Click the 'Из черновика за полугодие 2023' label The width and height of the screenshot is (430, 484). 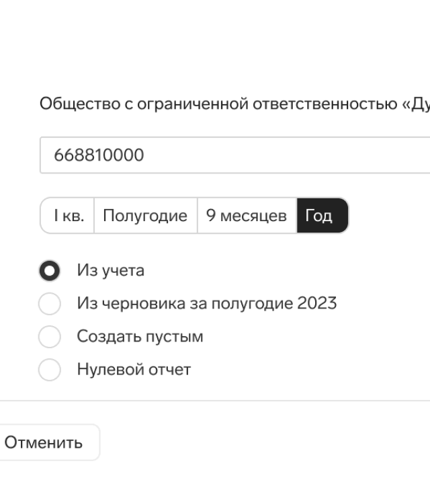coord(206,304)
